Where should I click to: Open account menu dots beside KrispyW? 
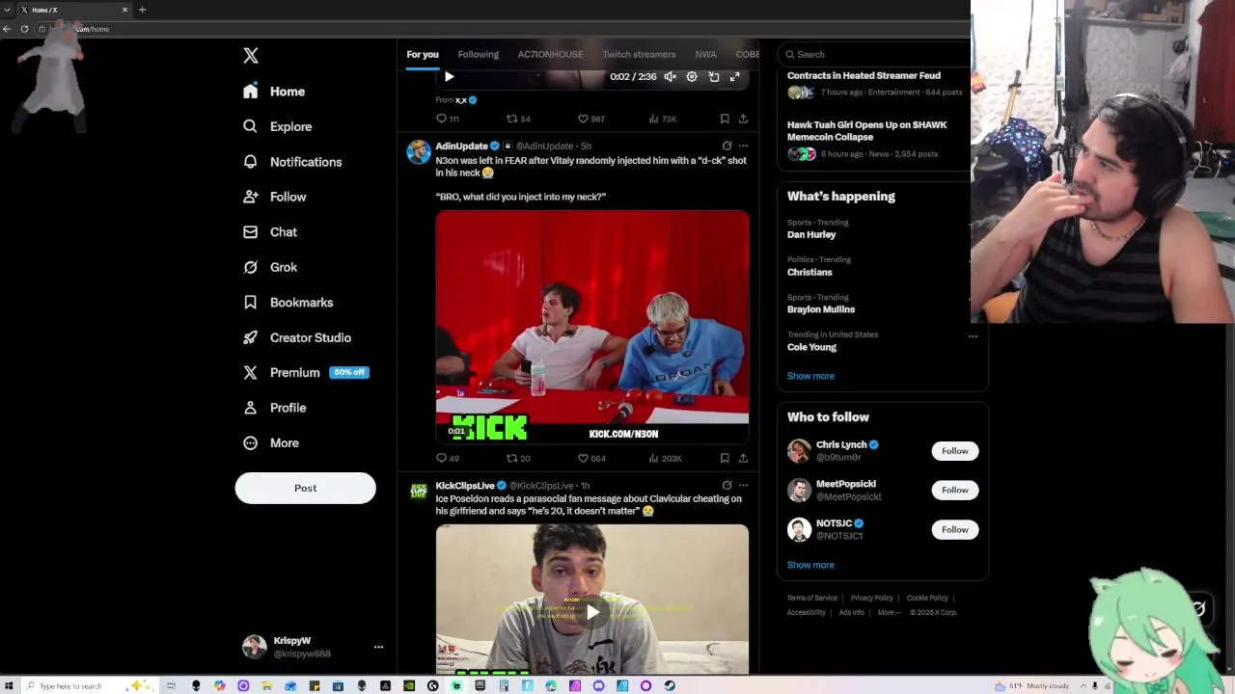[x=378, y=647]
